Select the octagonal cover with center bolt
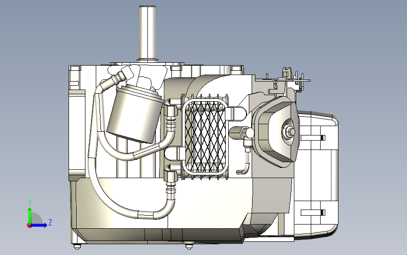407x255 pixels. coord(276,132)
